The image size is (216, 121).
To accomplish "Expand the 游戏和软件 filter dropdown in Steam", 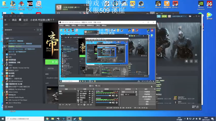I will click(34, 30).
